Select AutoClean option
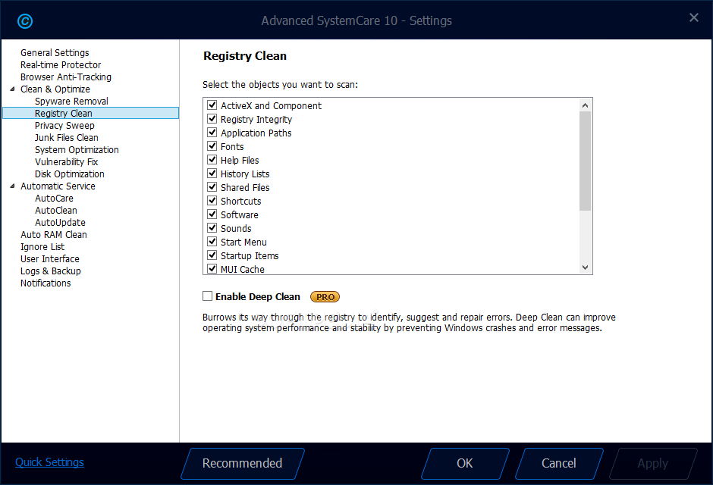The image size is (713, 485). [x=56, y=210]
